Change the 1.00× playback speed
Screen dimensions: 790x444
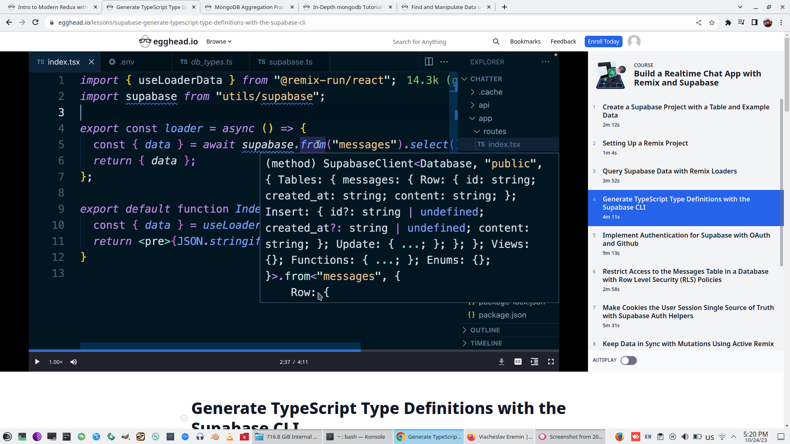(56, 362)
